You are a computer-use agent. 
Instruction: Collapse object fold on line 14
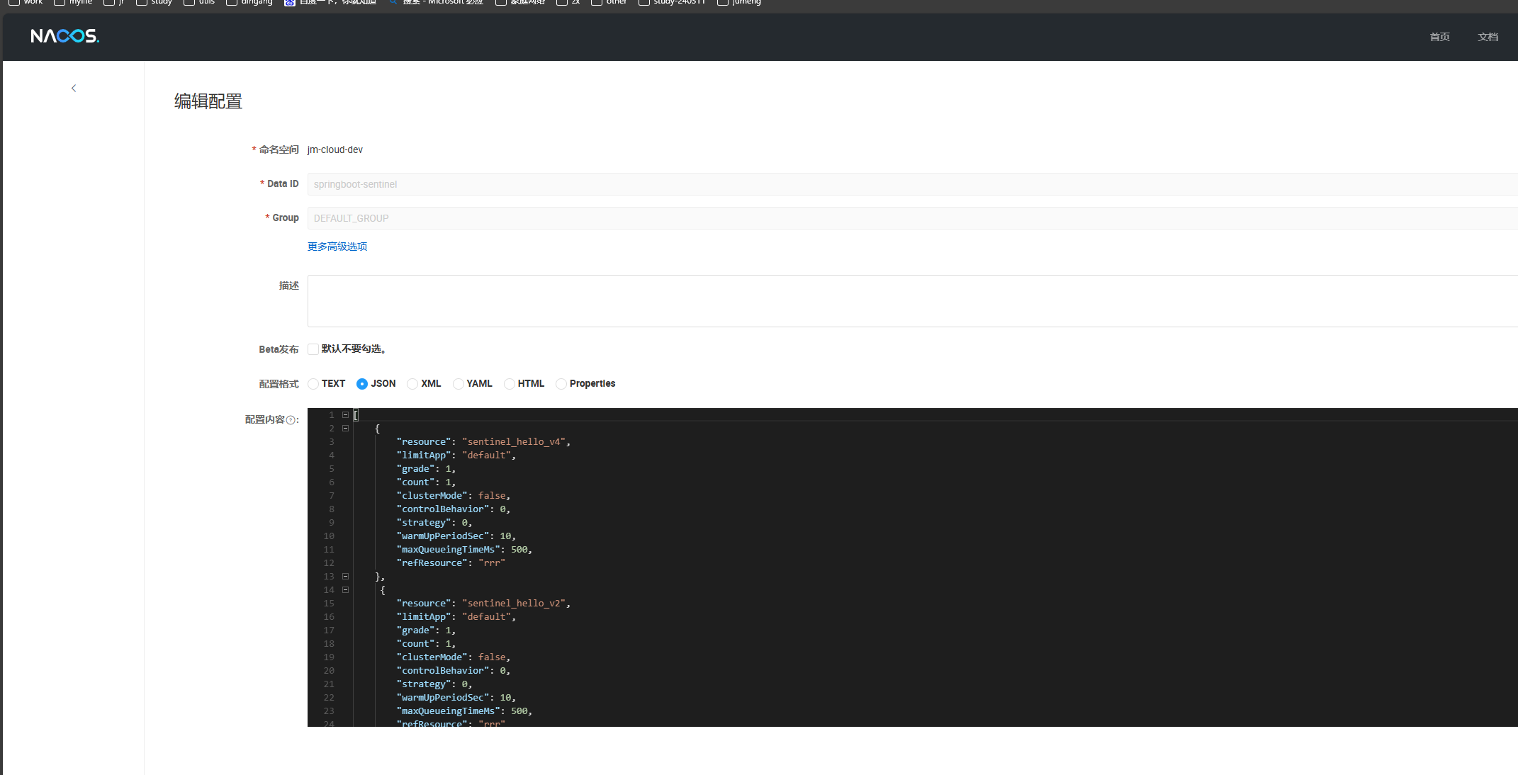pos(346,590)
